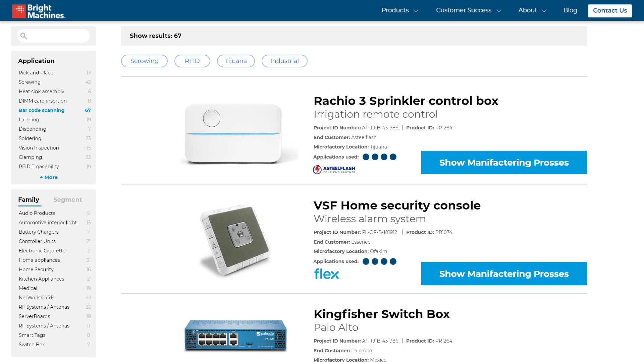Open the VSF Home security console image
This screenshot has height=362, width=644.
(235, 240)
